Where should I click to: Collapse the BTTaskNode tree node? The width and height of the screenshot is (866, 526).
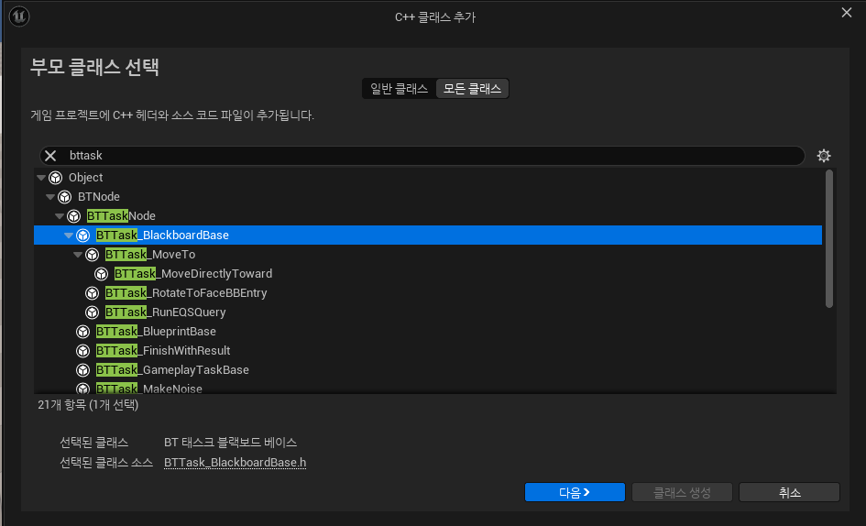(x=59, y=216)
